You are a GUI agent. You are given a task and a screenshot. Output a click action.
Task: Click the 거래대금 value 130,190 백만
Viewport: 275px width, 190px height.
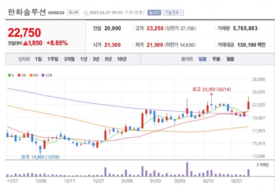[251, 45]
